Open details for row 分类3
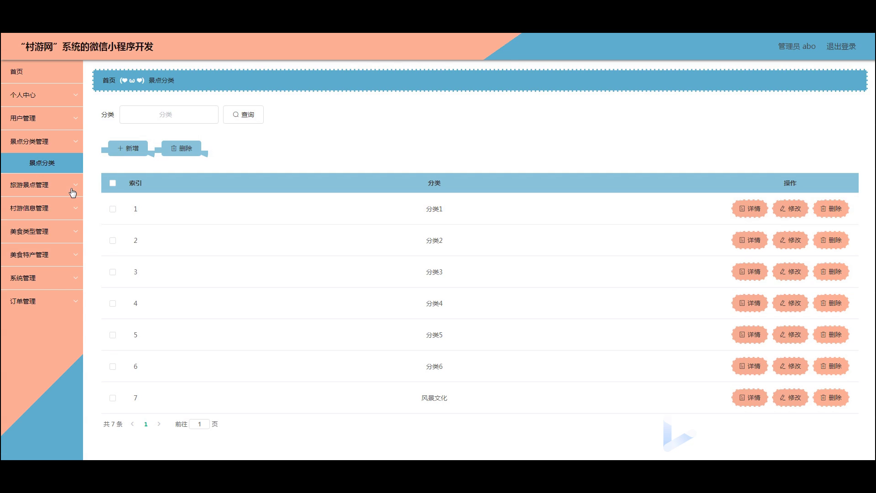The width and height of the screenshot is (876, 493). point(750,272)
